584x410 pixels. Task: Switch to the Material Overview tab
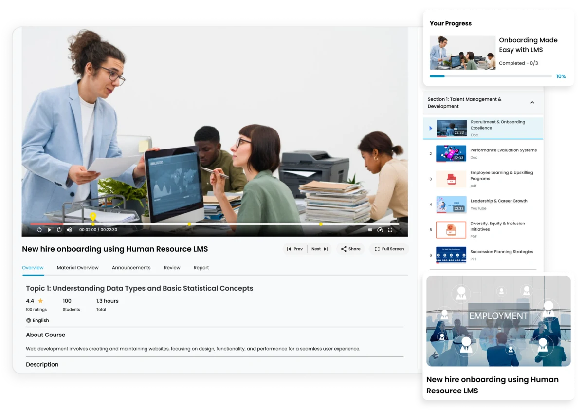(x=78, y=267)
